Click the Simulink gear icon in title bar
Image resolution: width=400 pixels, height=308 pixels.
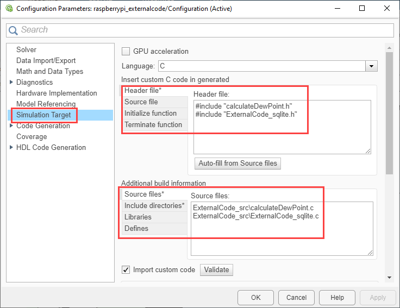(x=8, y=8)
